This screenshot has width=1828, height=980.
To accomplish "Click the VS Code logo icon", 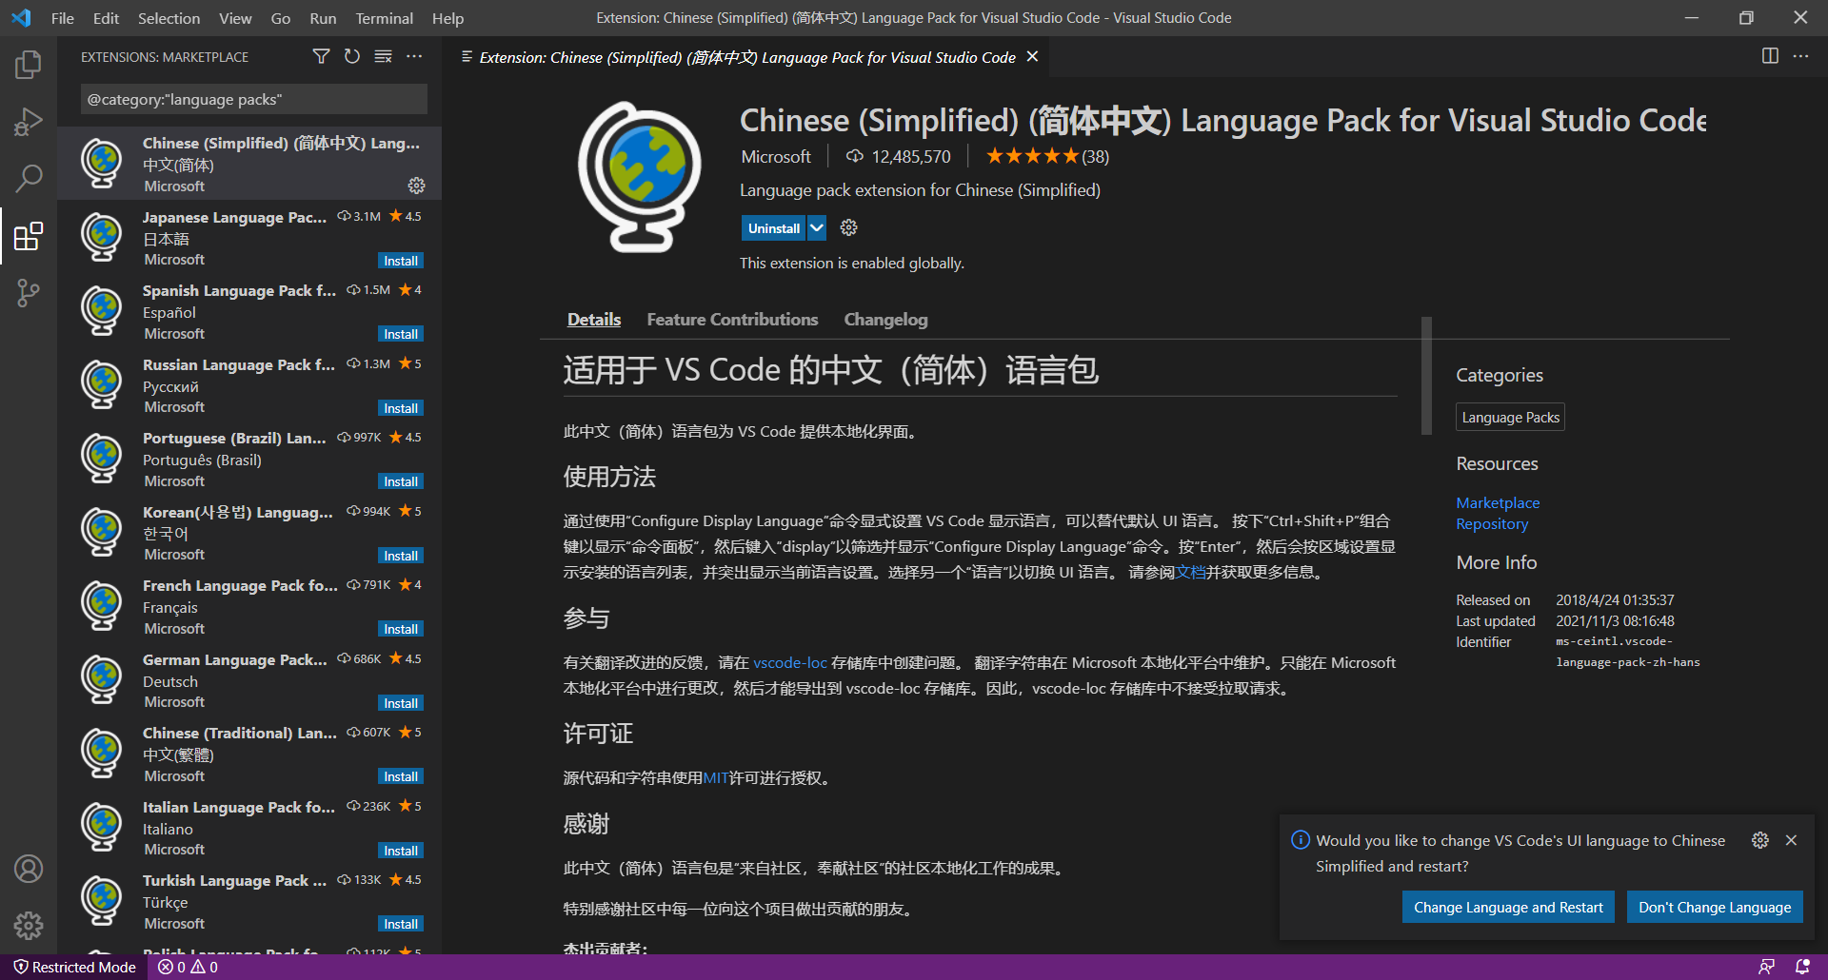I will click(x=21, y=18).
